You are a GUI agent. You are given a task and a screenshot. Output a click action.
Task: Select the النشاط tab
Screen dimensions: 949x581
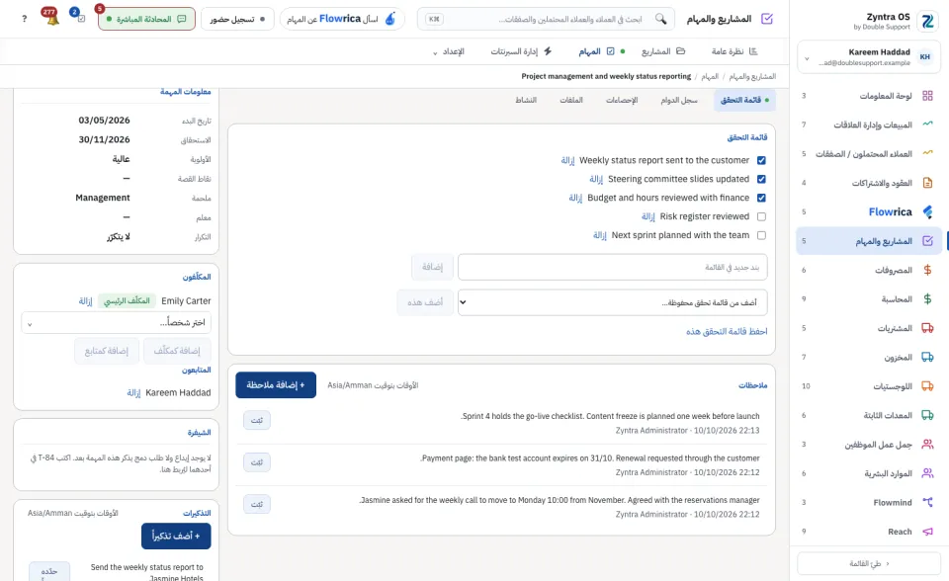point(526,100)
